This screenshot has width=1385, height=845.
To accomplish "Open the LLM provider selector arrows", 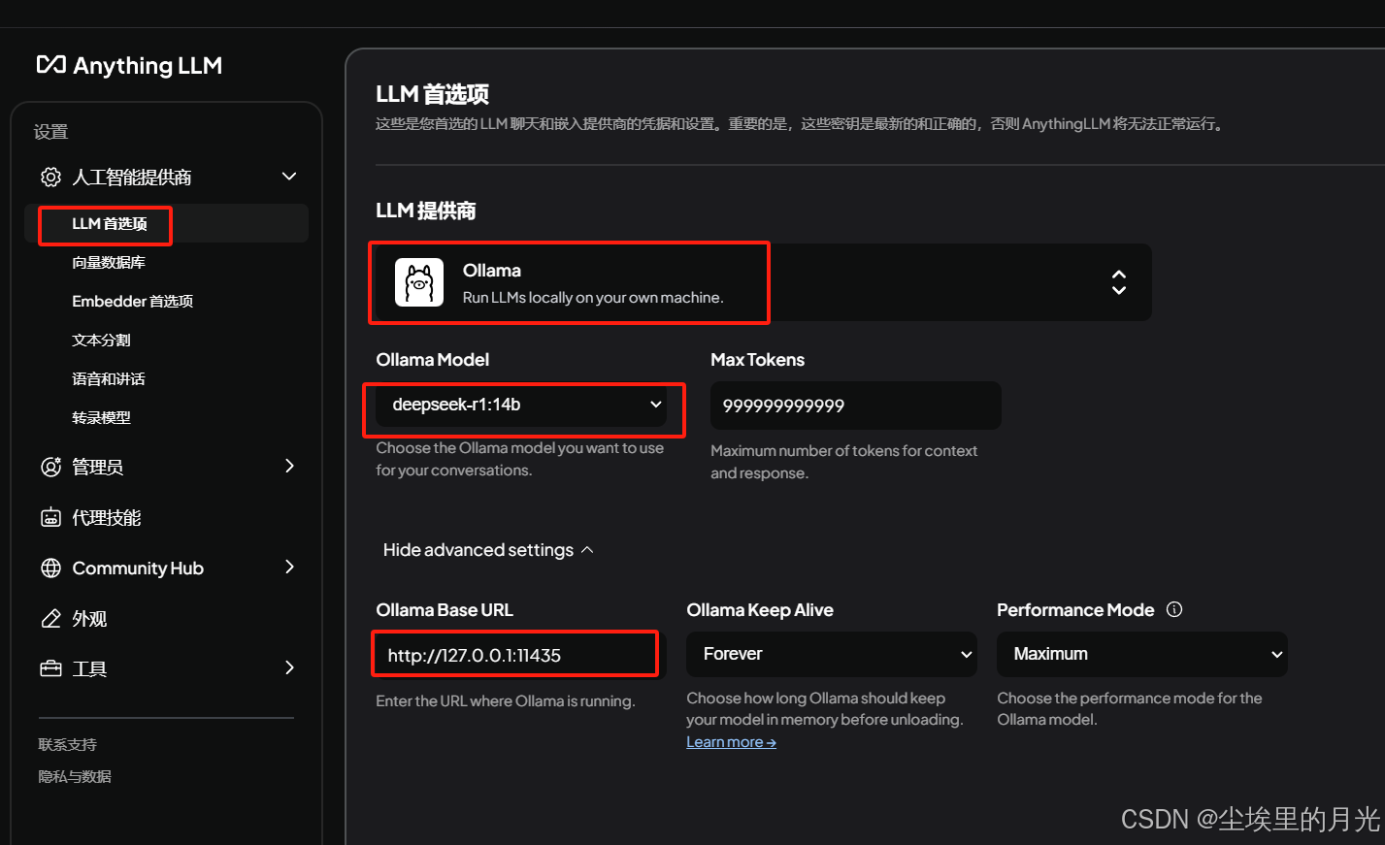I will click(1119, 282).
